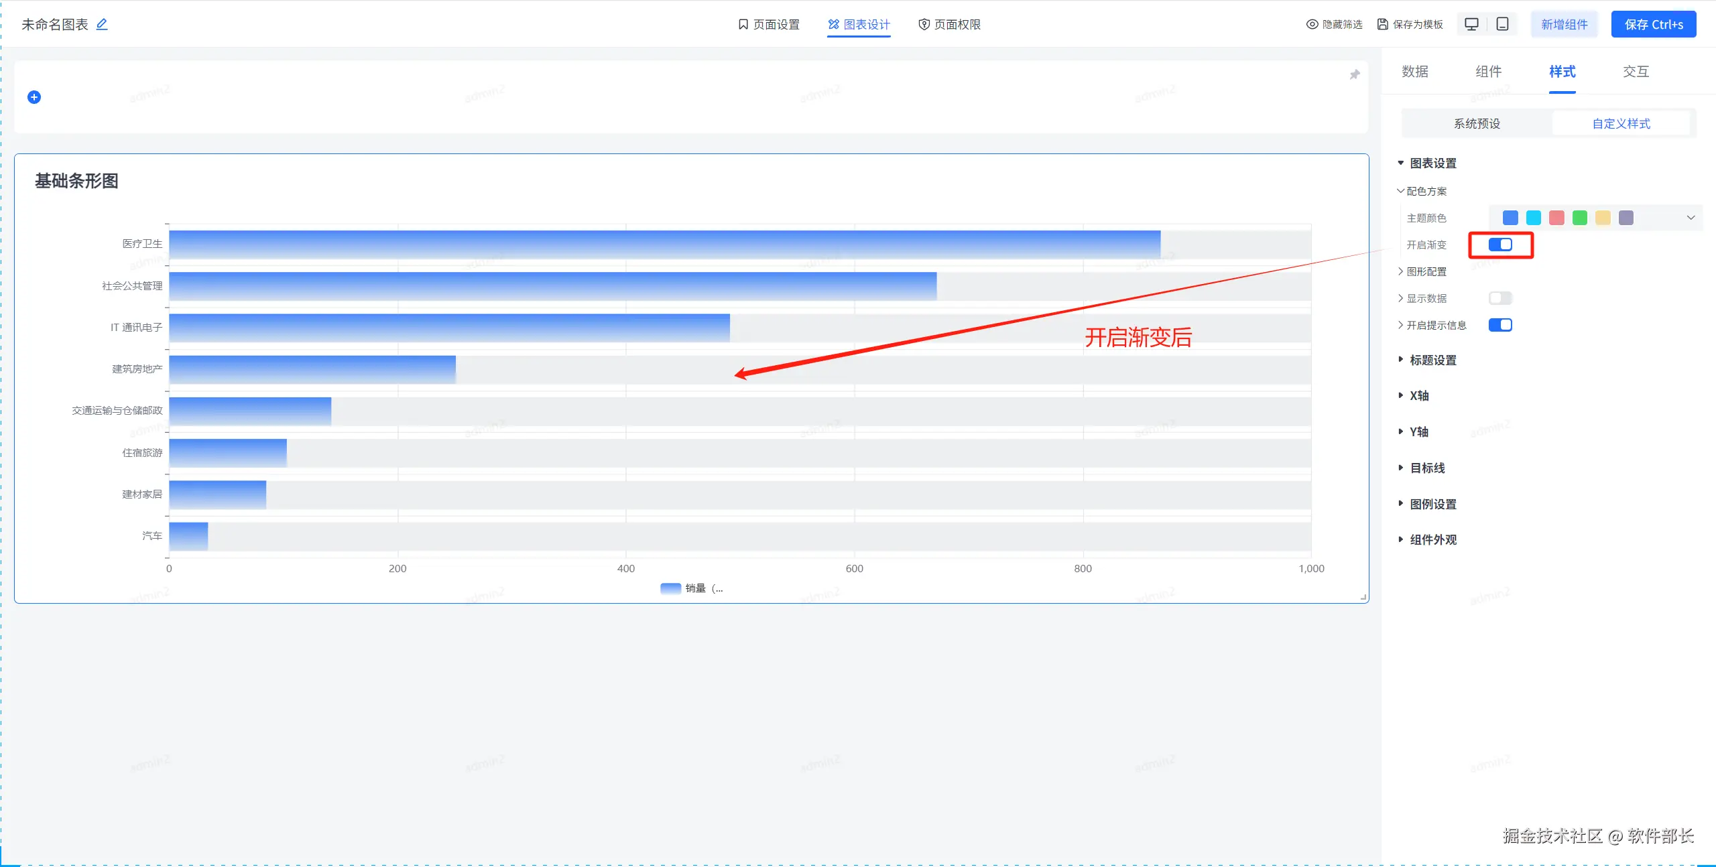Expand the 图形配置 section
This screenshot has height=867, width=1716.
(x=1426, y=271)
